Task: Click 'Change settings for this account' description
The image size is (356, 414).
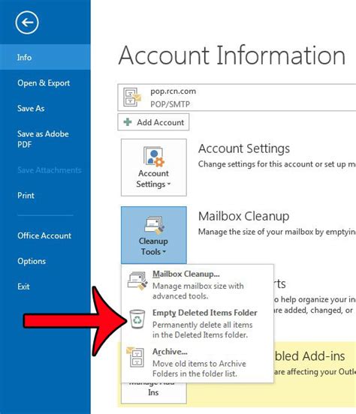Action: click(x=277, y=164)
